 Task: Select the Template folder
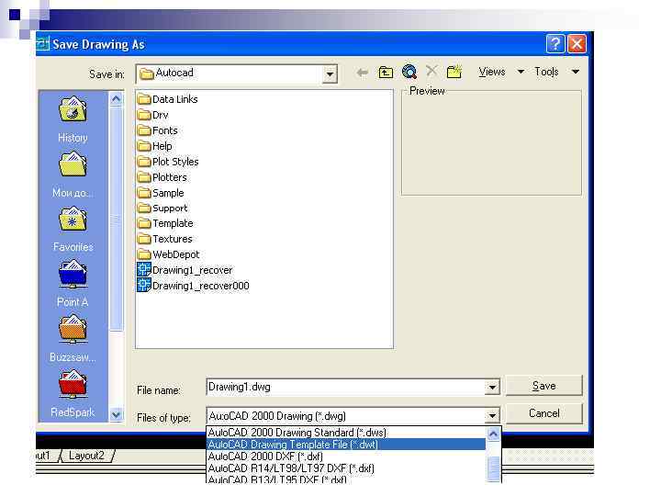pos(165,223)
